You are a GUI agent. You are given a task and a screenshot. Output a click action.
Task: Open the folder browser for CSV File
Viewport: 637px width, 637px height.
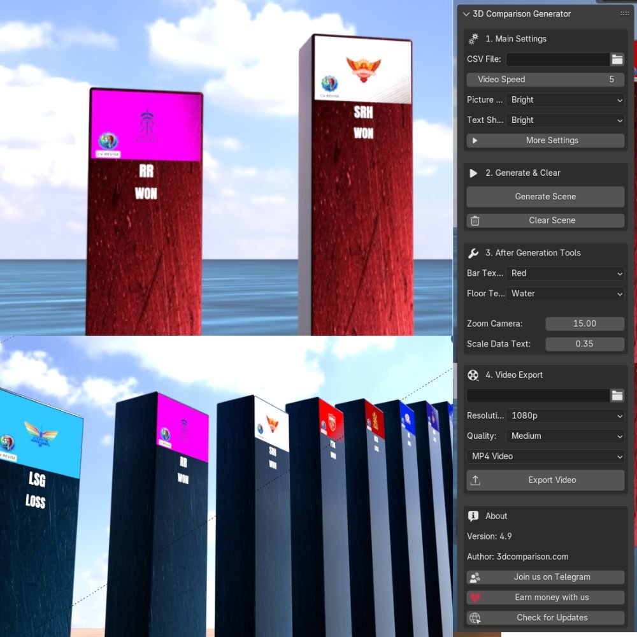click(x=617, y=59)
